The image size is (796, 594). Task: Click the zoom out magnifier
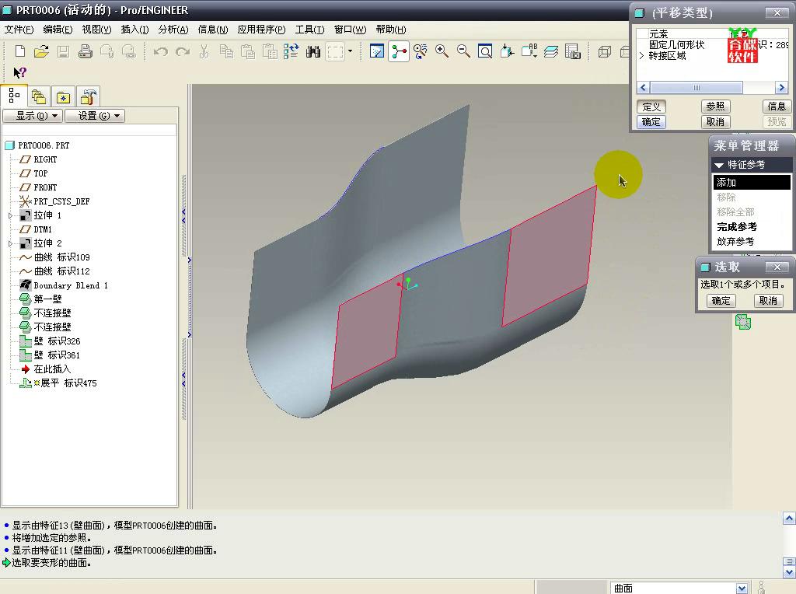[463, 51]
